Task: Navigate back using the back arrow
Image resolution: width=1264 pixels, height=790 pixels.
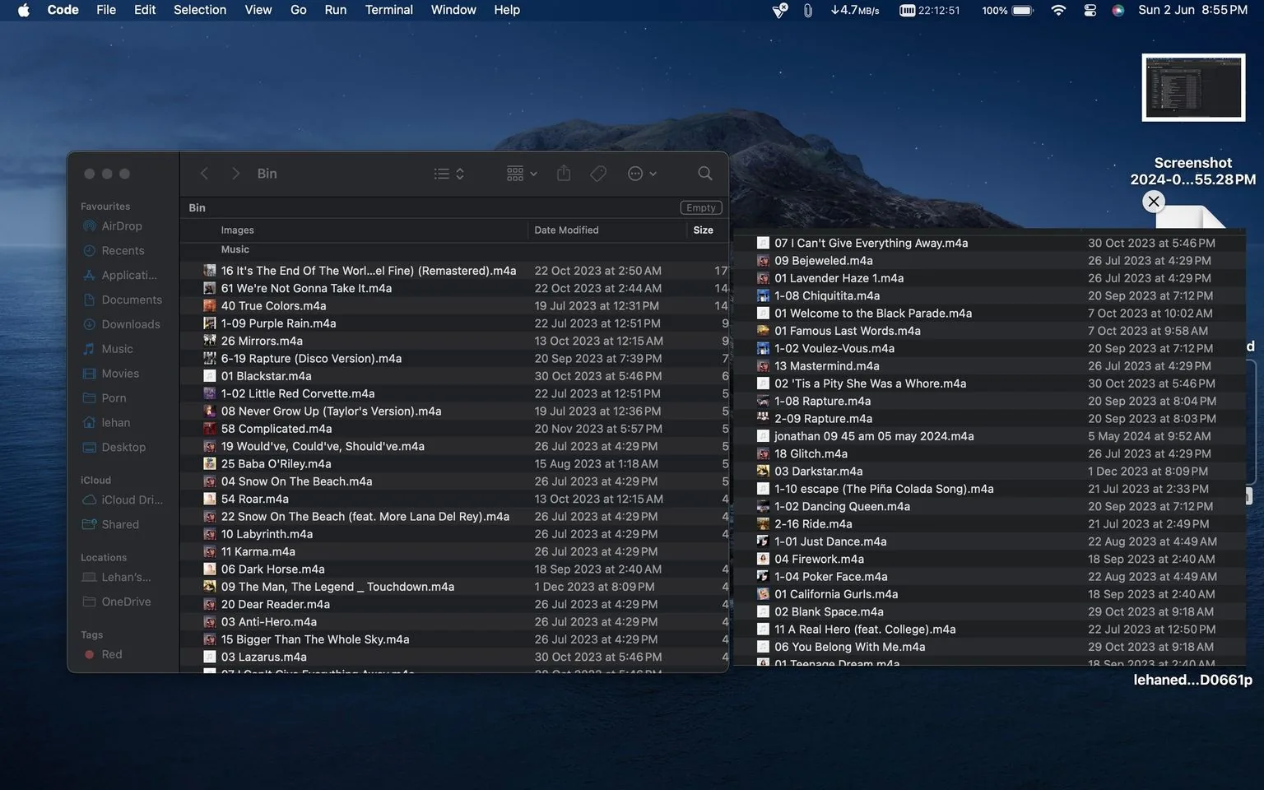Action: [x=204, y=174]
